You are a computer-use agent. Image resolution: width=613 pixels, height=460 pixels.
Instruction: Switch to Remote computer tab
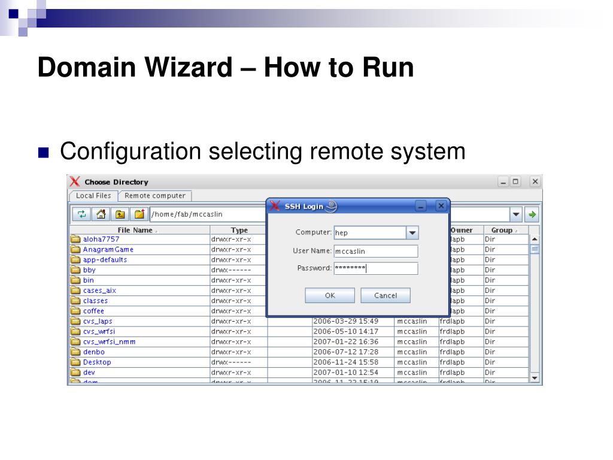[155, 196]
